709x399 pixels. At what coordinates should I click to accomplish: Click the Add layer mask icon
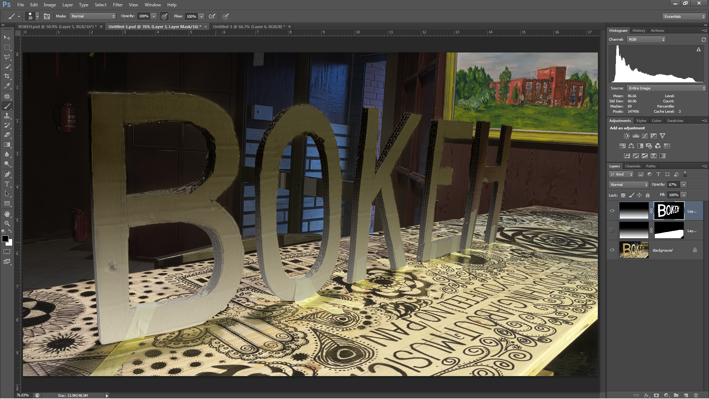(x=656, y=395)
